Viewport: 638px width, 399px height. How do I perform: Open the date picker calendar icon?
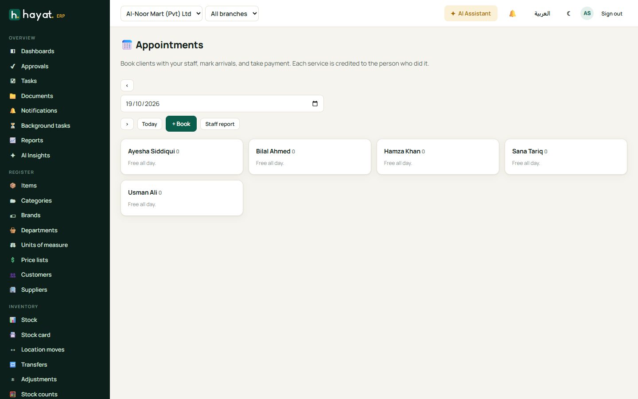pyautogui.click(x=315, y=104)
